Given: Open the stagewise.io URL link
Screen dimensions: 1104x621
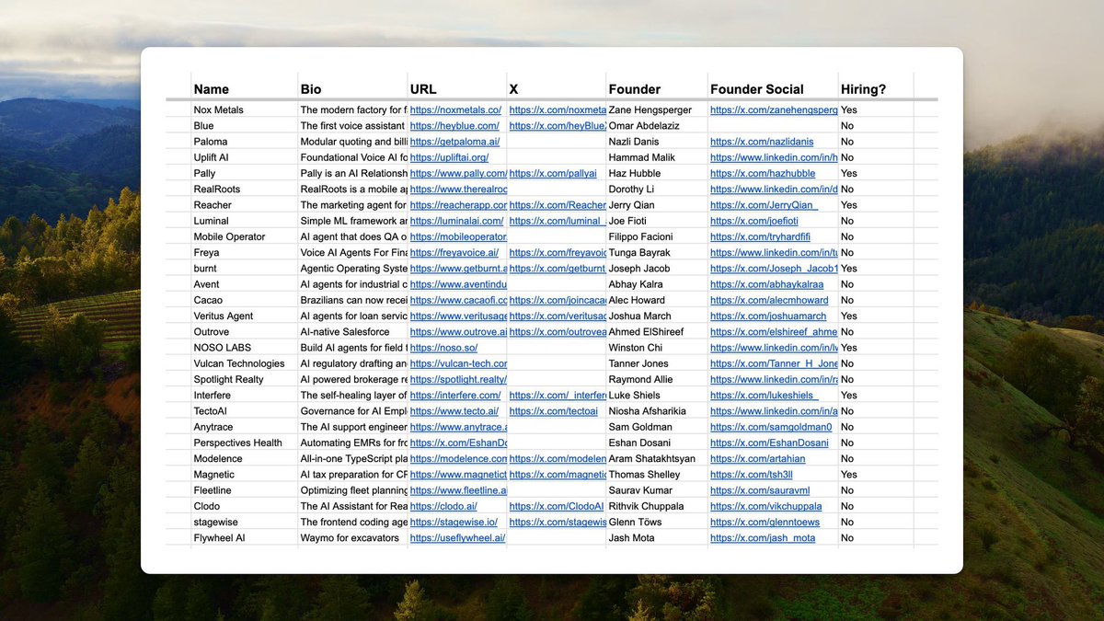Looking at the screenshot, I should point(454,522).
